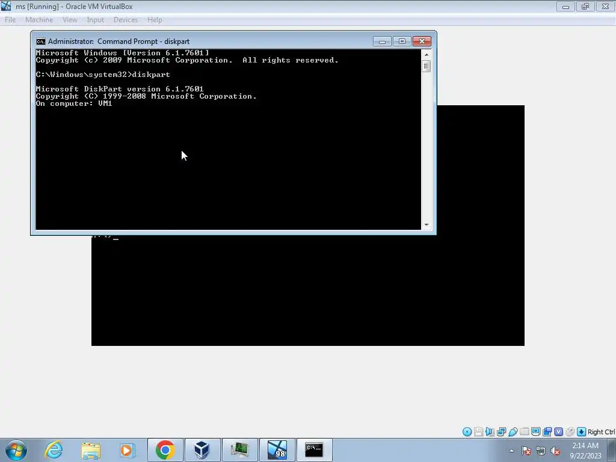Open the Input menu

[96, 20]
